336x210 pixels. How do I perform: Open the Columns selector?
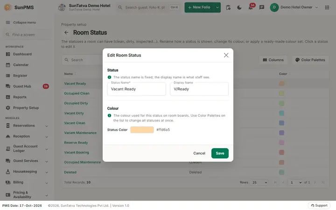(273, 60)
